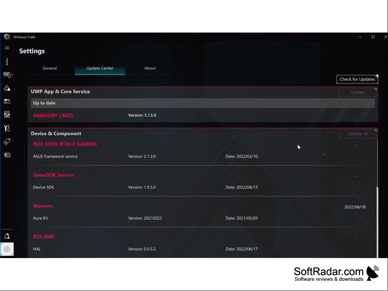The height and width of the screenshot is (291, 388).
Task: Click Date: 2022/06/17 text
Action: tap(242, 249)
